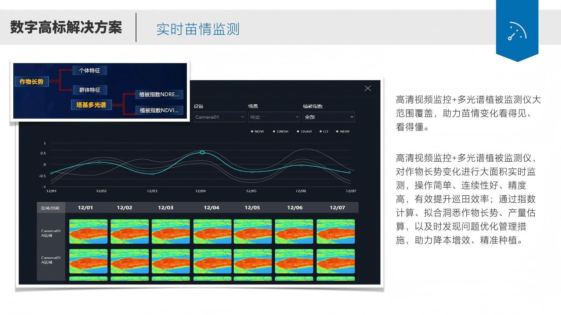Close the monitoring dashboard with the X icon

click(367, 89)
